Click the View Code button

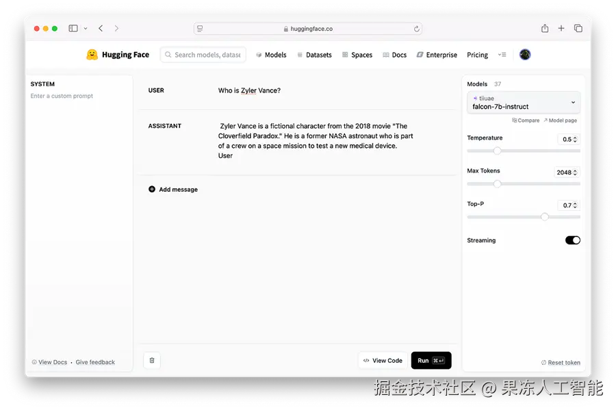pyautogui.click(x=383, y=361)
